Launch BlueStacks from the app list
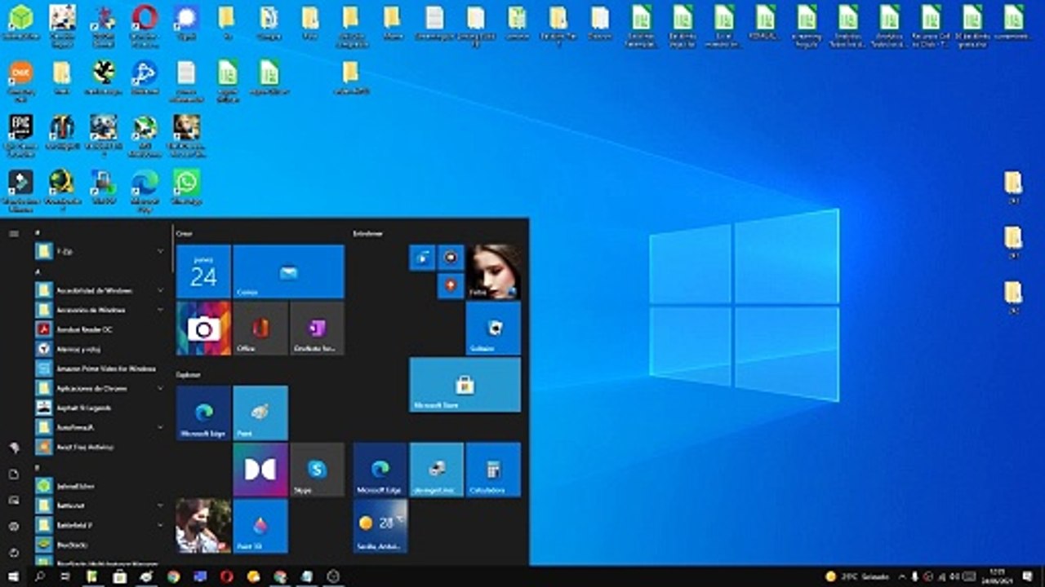This screenshot has height=587, width=1045. click(x=101, y=545)
